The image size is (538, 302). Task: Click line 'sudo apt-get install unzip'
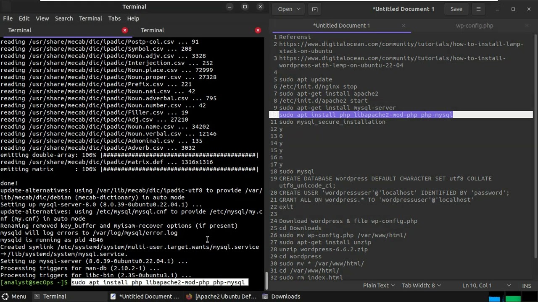pos(325,242)
